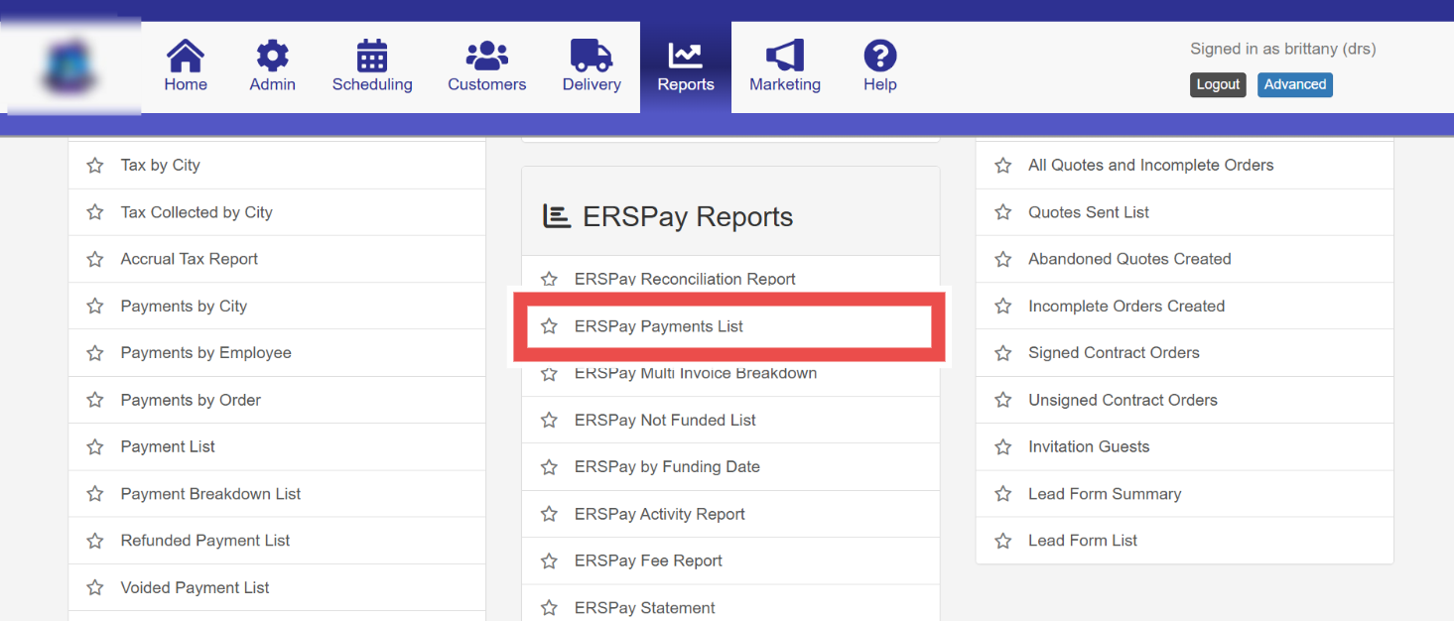Image resolution: width=1454 pixels, height=621 pixels.
Task: Click the Scheduling calendar icon
Action: [x=372, y=55]
